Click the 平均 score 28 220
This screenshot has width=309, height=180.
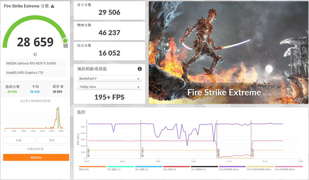[x=35, y=92]
